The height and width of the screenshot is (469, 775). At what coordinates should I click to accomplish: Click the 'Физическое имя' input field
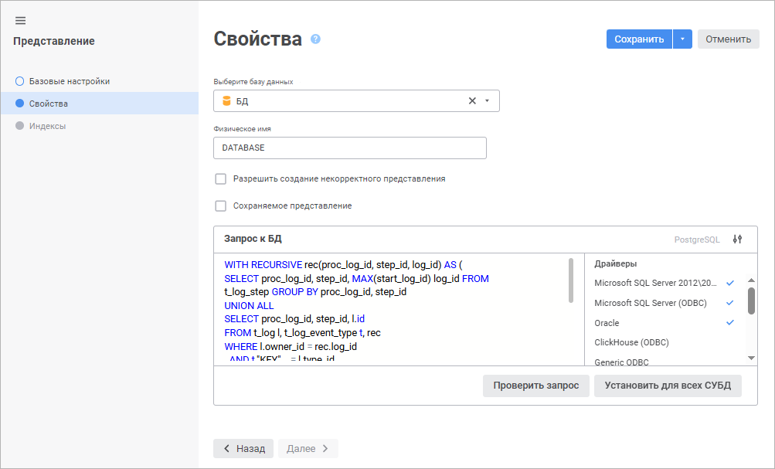point(349,148)
